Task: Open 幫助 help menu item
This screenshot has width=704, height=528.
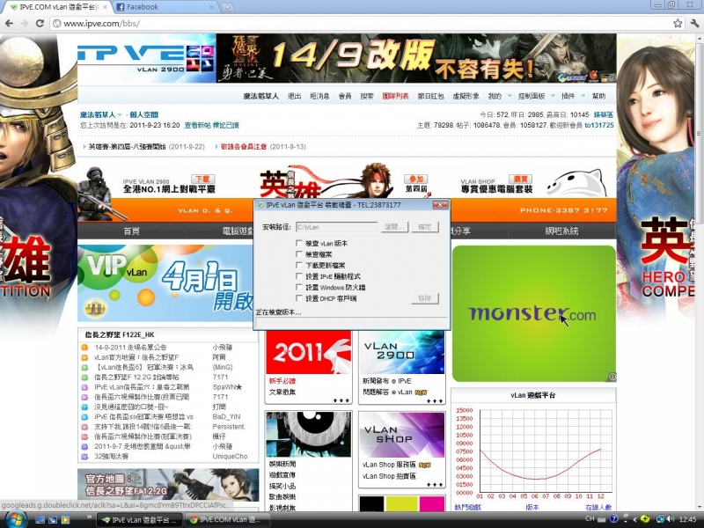Action: click(598, 96)
